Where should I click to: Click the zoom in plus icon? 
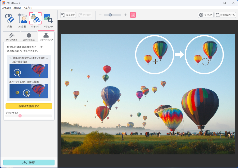click(125, 15)
